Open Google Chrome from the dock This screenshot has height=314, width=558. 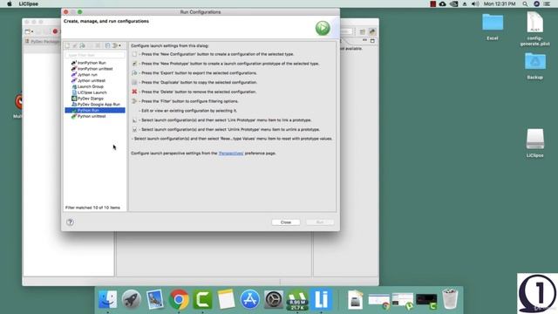pyautogui.click(x=179, y=299)
